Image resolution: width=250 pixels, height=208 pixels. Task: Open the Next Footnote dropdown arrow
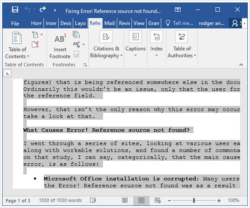coord(83,45)
